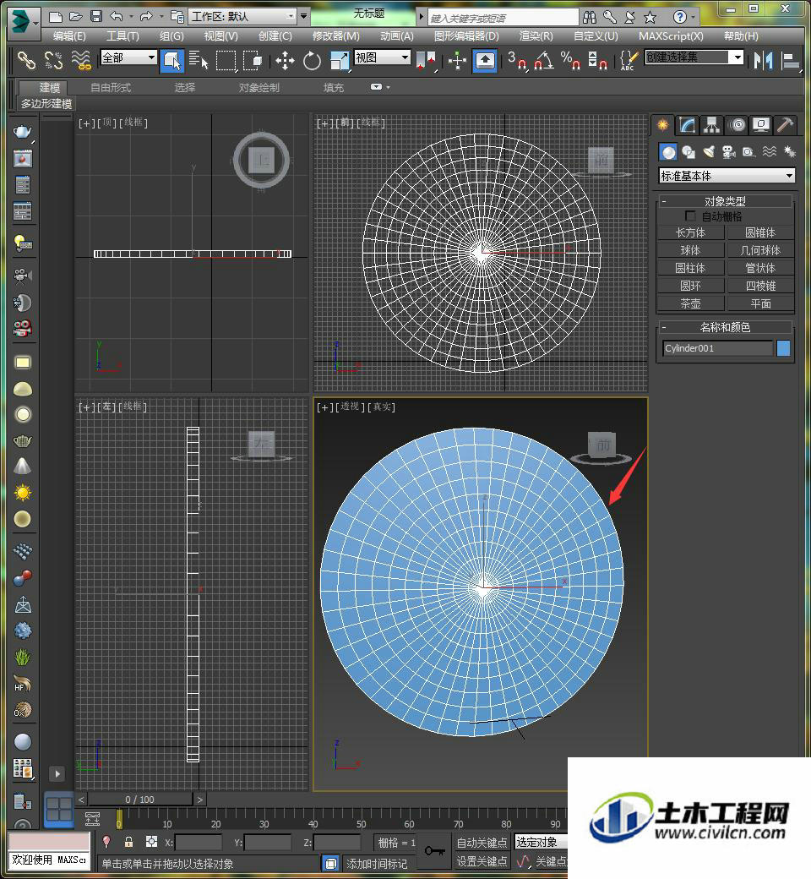Expand the '标准基本体' category dropdown

pyautogui.click(x=727, y=176)
